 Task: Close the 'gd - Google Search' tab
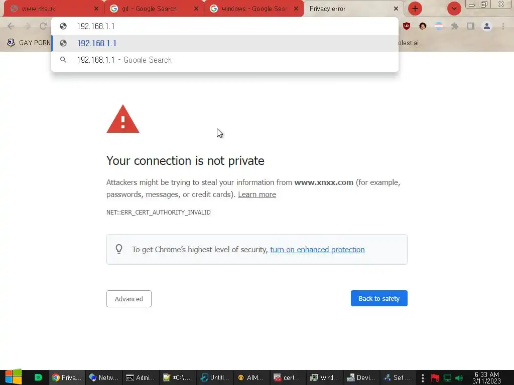click(x=196, y=9)
